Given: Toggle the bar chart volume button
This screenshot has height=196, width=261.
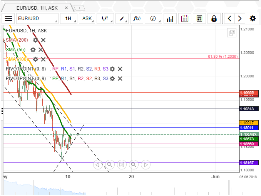Looking at the screenshot, I should pos(169,18).
